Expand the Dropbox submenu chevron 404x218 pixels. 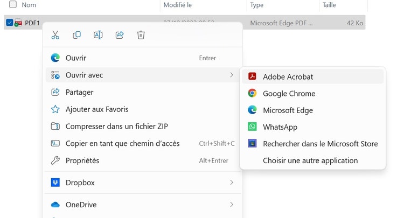pyautogui.click(x=232, y=182)
